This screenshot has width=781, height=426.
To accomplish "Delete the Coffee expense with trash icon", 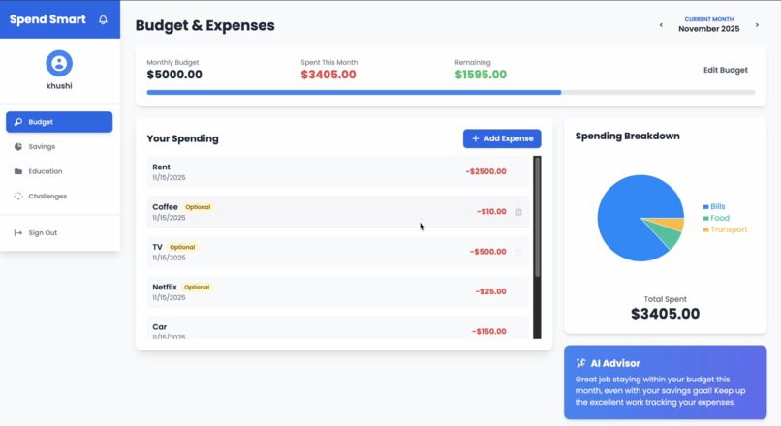I will pos(518,212).
